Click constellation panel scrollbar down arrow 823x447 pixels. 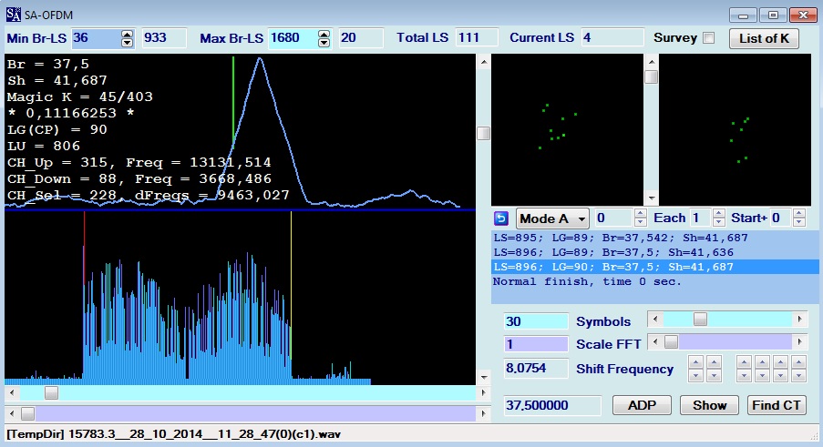point(652,198)
